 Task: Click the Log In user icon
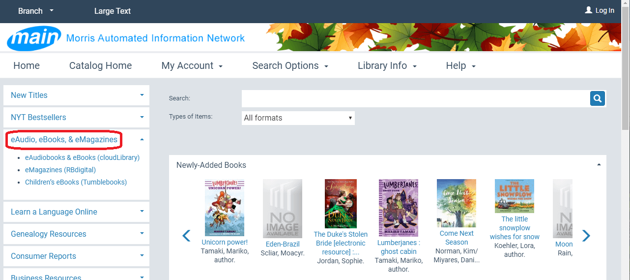(589, 10)
